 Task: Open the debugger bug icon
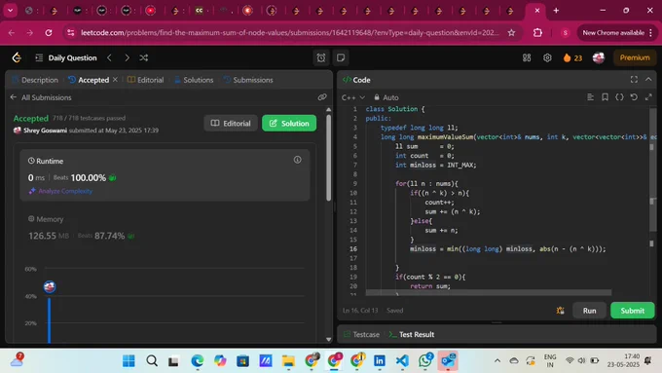pyautogui.click(x=560, y=311)
